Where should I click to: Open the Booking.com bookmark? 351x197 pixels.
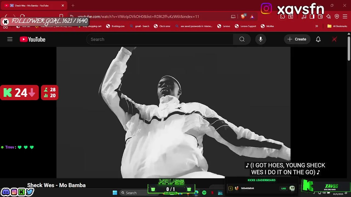point(115,26)
